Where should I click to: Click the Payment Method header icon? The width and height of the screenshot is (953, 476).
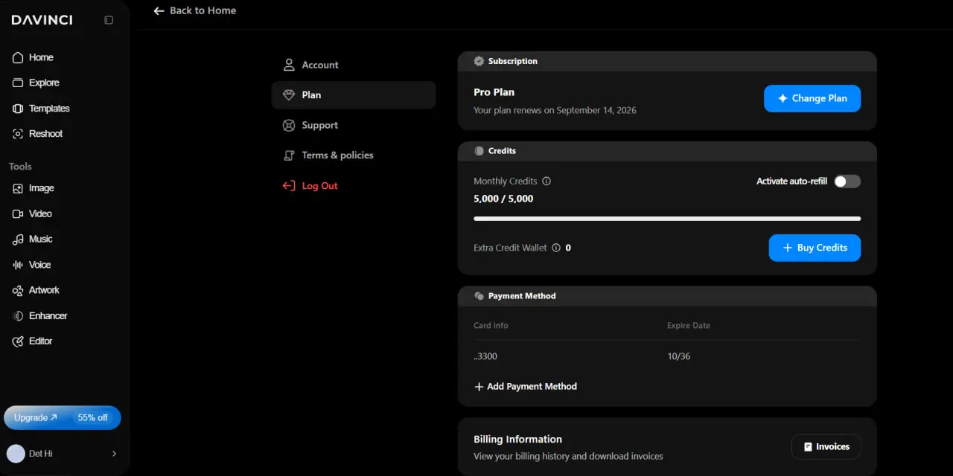479,296
